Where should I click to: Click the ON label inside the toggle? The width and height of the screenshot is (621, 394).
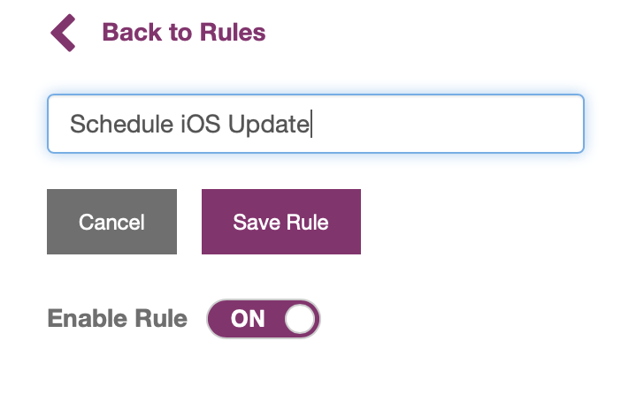tap(248, 319)
